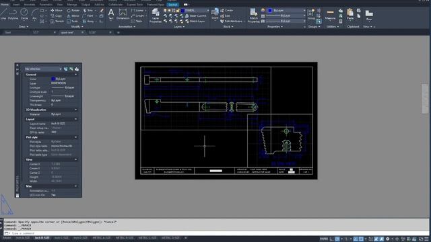Toggle layer lock icon in Layers panel

pyautogui.click(x=178, y=11)
